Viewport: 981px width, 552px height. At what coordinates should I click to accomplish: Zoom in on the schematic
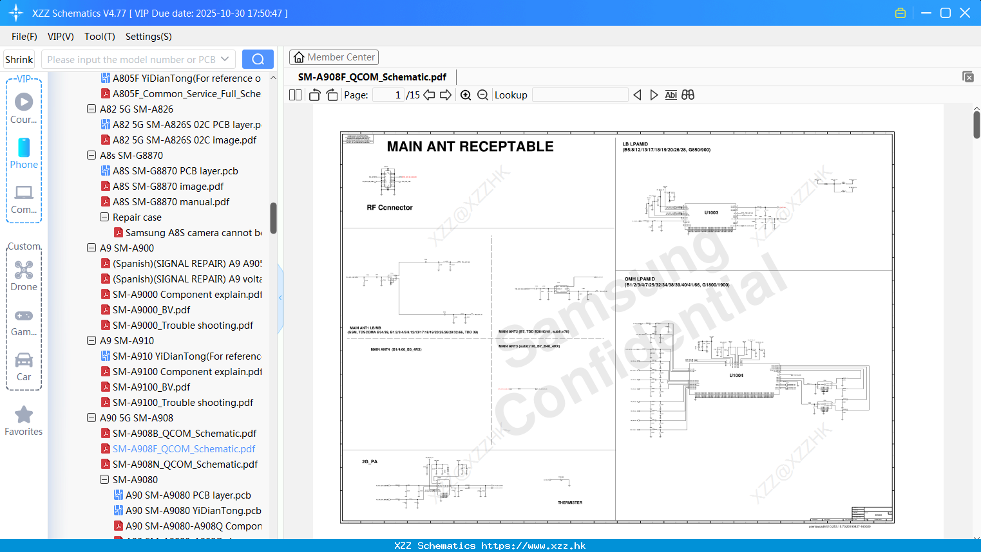466,95
